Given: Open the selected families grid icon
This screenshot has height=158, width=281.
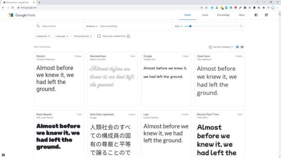Looking at the screenshot, I should coord(267,15).
